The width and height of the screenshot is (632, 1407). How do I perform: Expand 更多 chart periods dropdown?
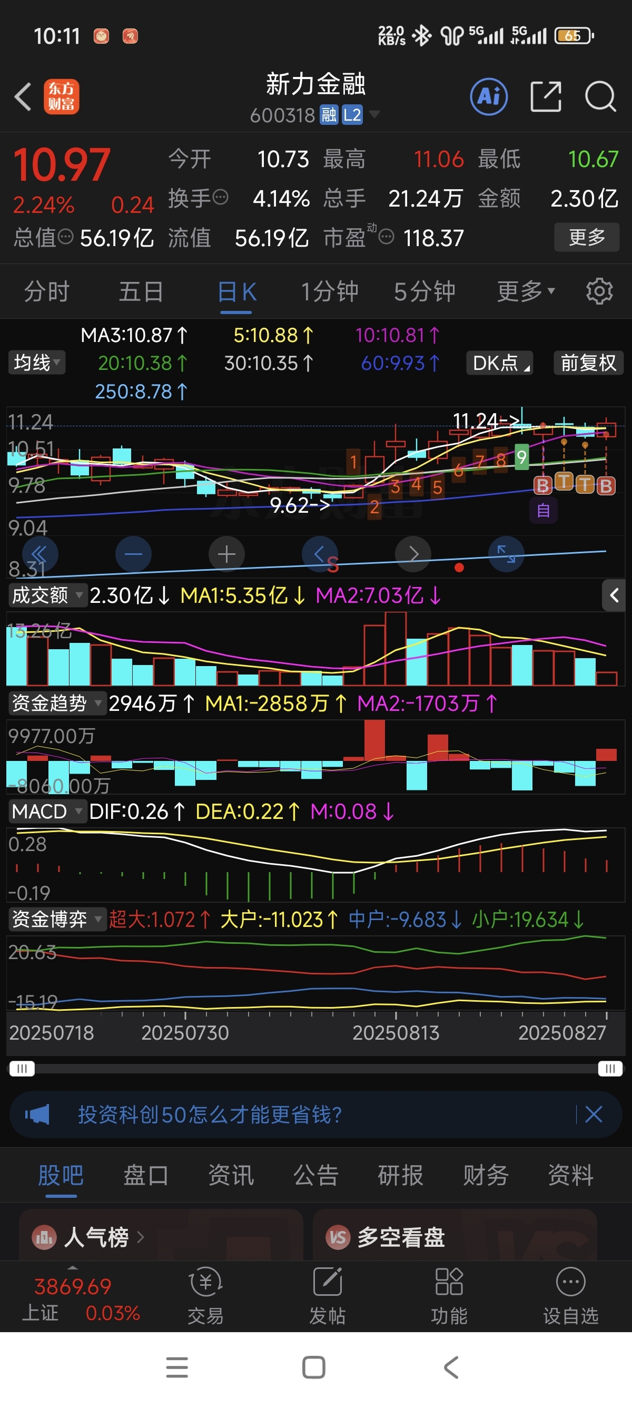tap(526, 291)
